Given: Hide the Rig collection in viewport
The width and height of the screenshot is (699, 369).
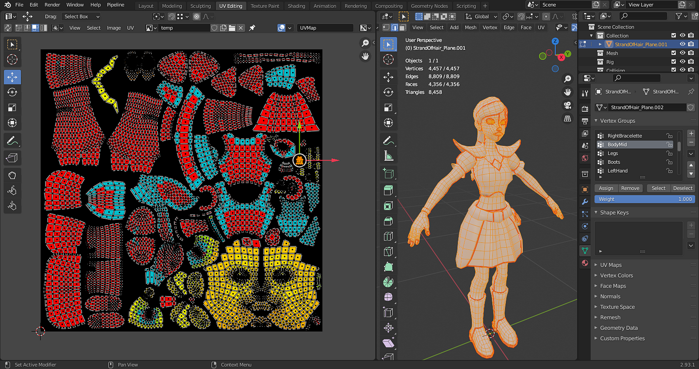Looking at the screenshot, I should click(x=683, y=62).
